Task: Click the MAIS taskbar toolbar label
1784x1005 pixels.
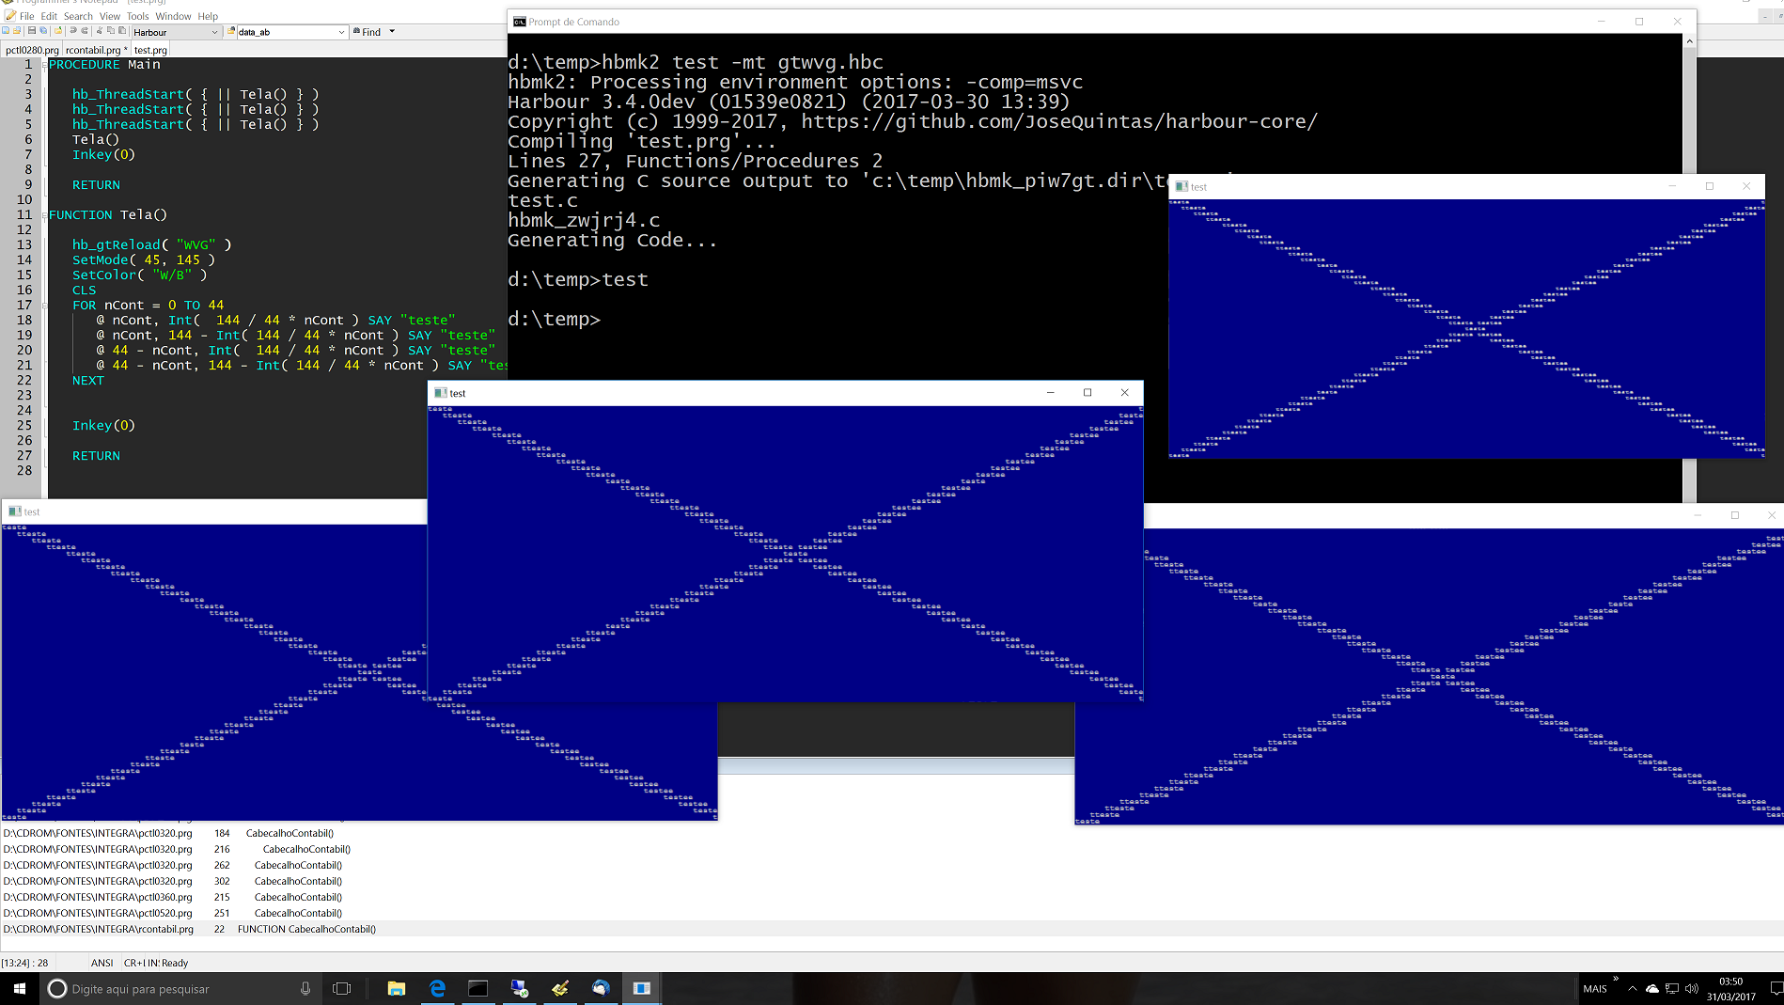Action: pyautogui.click(x=1595, y=989)
